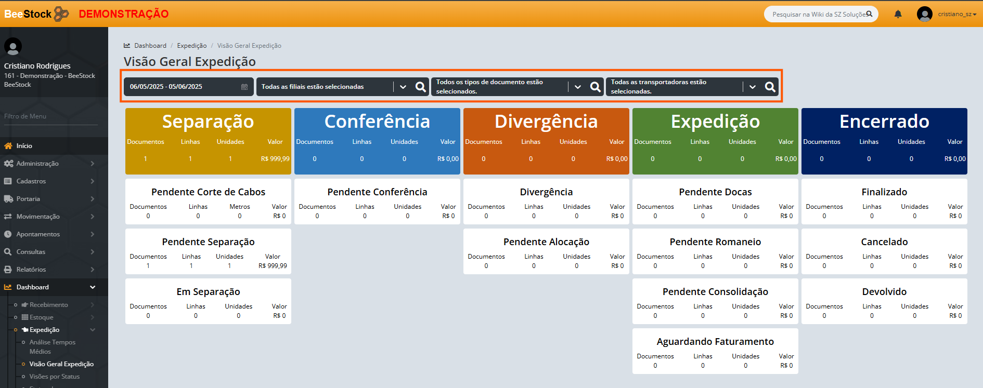Go to Início in the sidebar
Viewport: 983px width, 388px height.
pos(24,146)
